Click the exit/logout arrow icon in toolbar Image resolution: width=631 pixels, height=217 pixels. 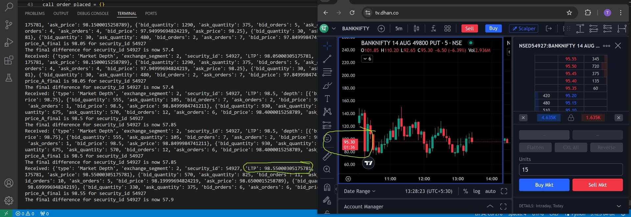coord(549,29)
